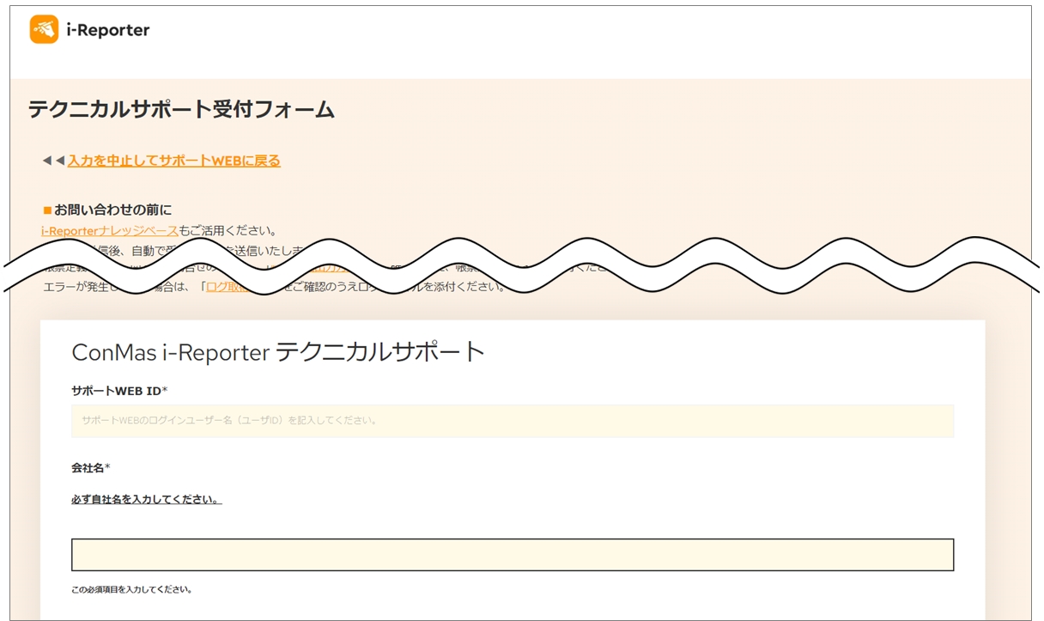Click the サポートWEB ID field label
The image size is (1044, 621).
tap(116, 392)
